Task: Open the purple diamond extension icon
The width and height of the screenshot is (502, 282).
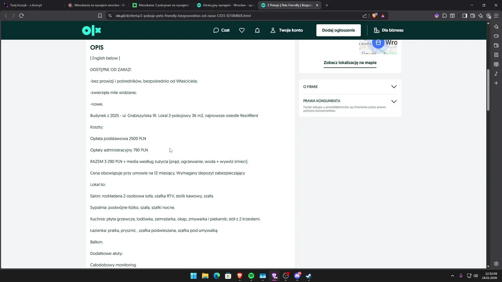Action: click(x=437, y=16)
